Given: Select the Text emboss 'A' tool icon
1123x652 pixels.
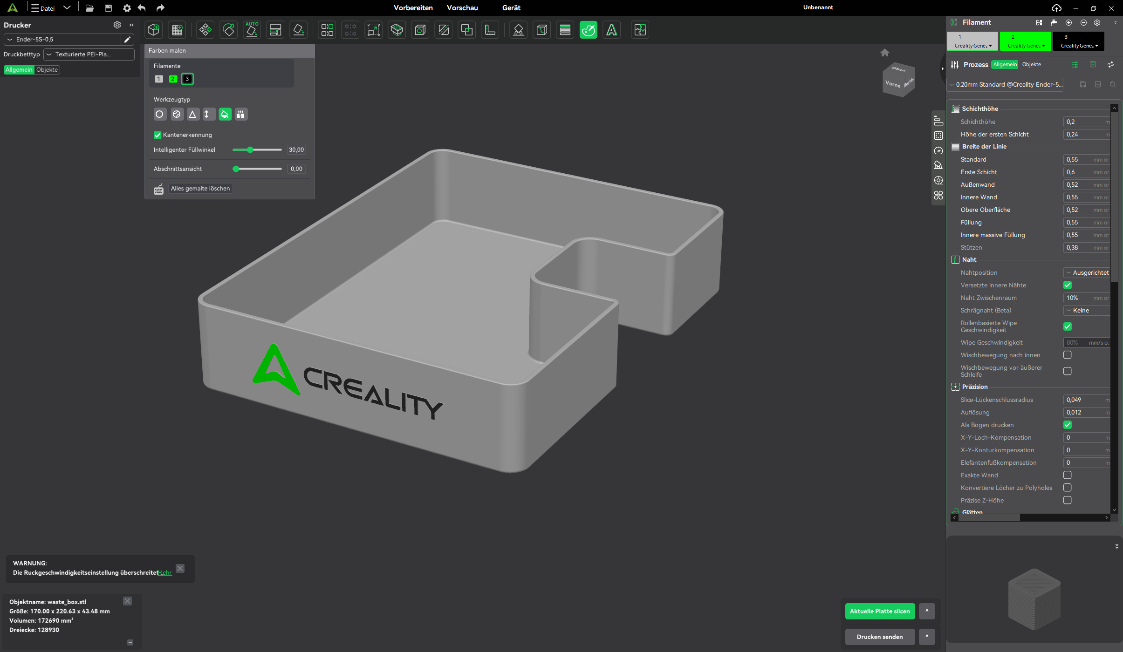Looking at the screenshot, I should (611, 30).
